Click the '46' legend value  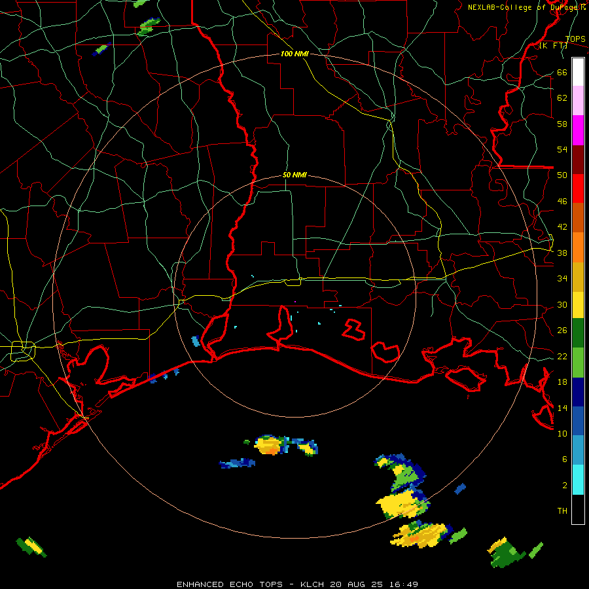coord(562,202)
